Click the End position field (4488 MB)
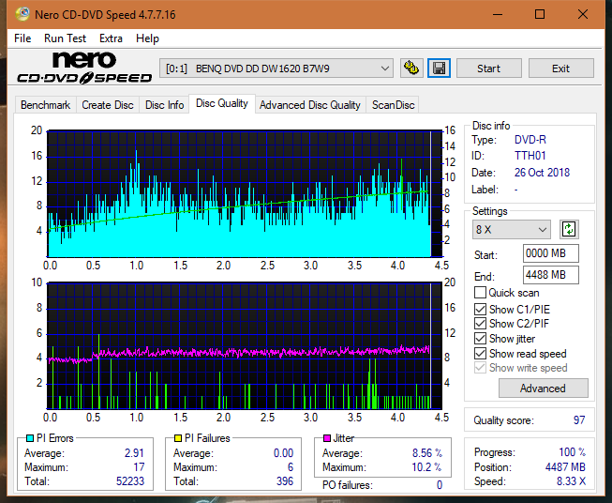The height and width of the screenshot is (503, 612). point(550,275)
